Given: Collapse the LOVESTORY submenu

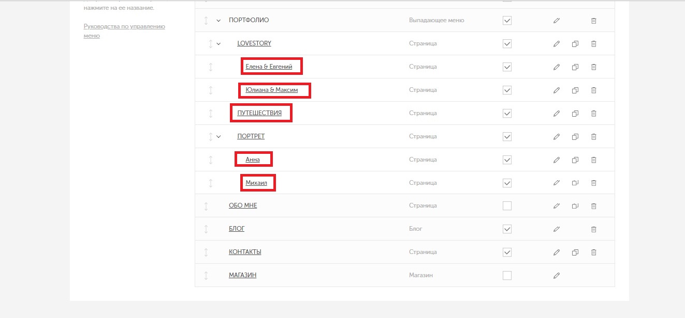Looking at the screenshot, I should tap(218, 44).
